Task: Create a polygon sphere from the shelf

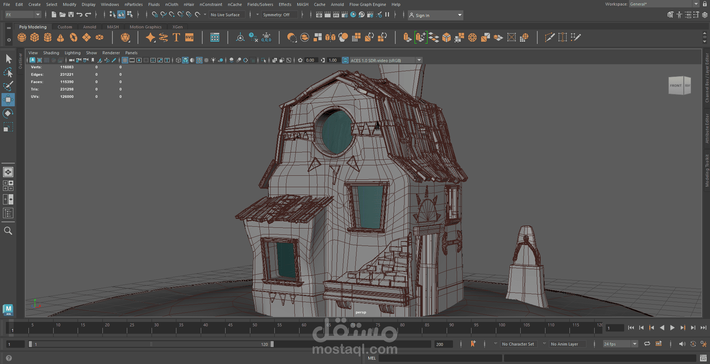Action: 22,37
